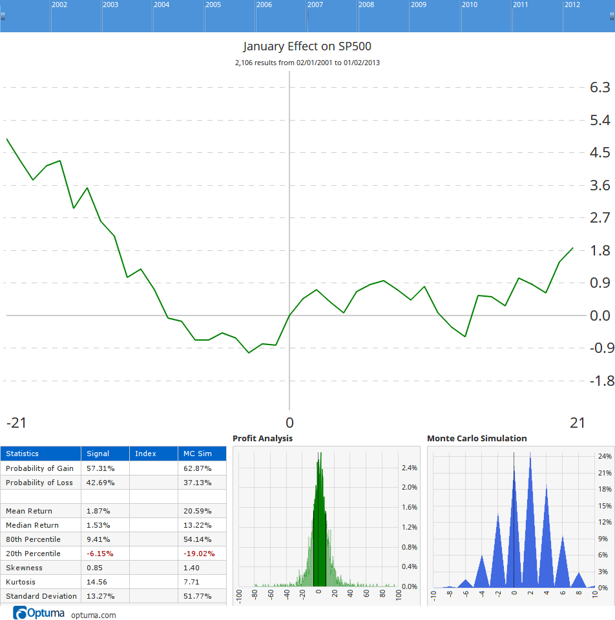Click the Profit Analysis heading
Viewport: 615px width, 620px height.
pyautogui.click(x=262, y=438)
